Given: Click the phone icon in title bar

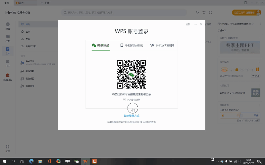Looking at the screenshot, I should pyautogui.click(x=246, y=3).
